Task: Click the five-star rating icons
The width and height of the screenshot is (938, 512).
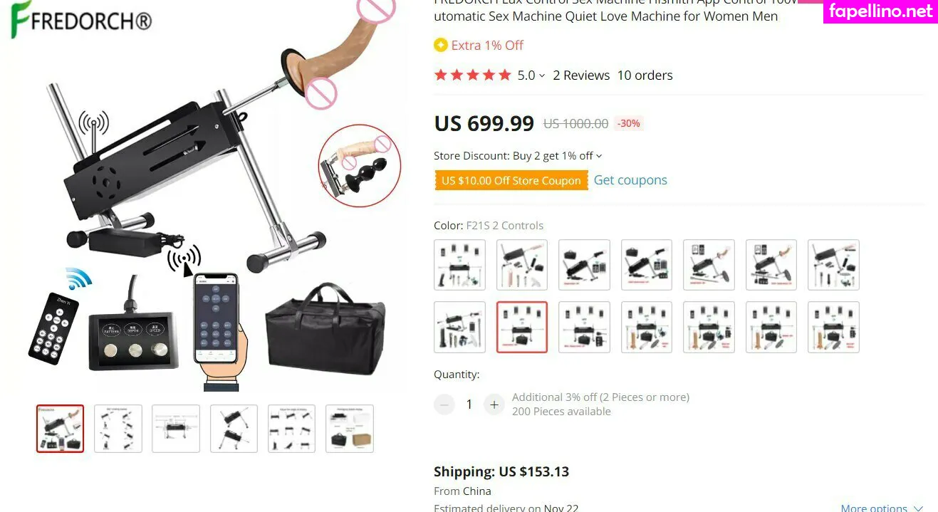Action: [473, 75]
